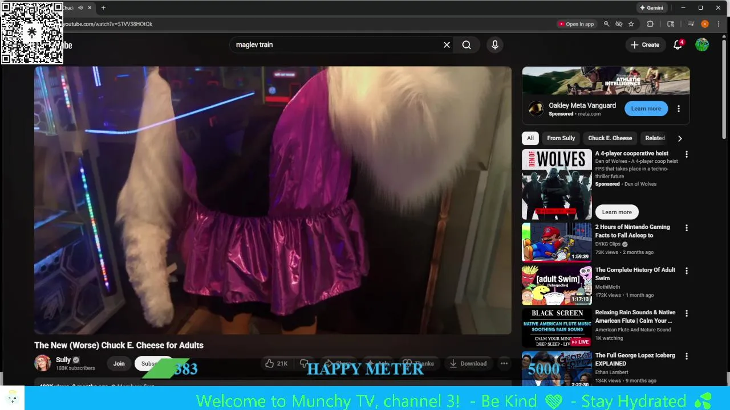This screenshot has width=730, height=410.
Task: Open options for Relaxing Rain Sounds video
Action: 687,314
